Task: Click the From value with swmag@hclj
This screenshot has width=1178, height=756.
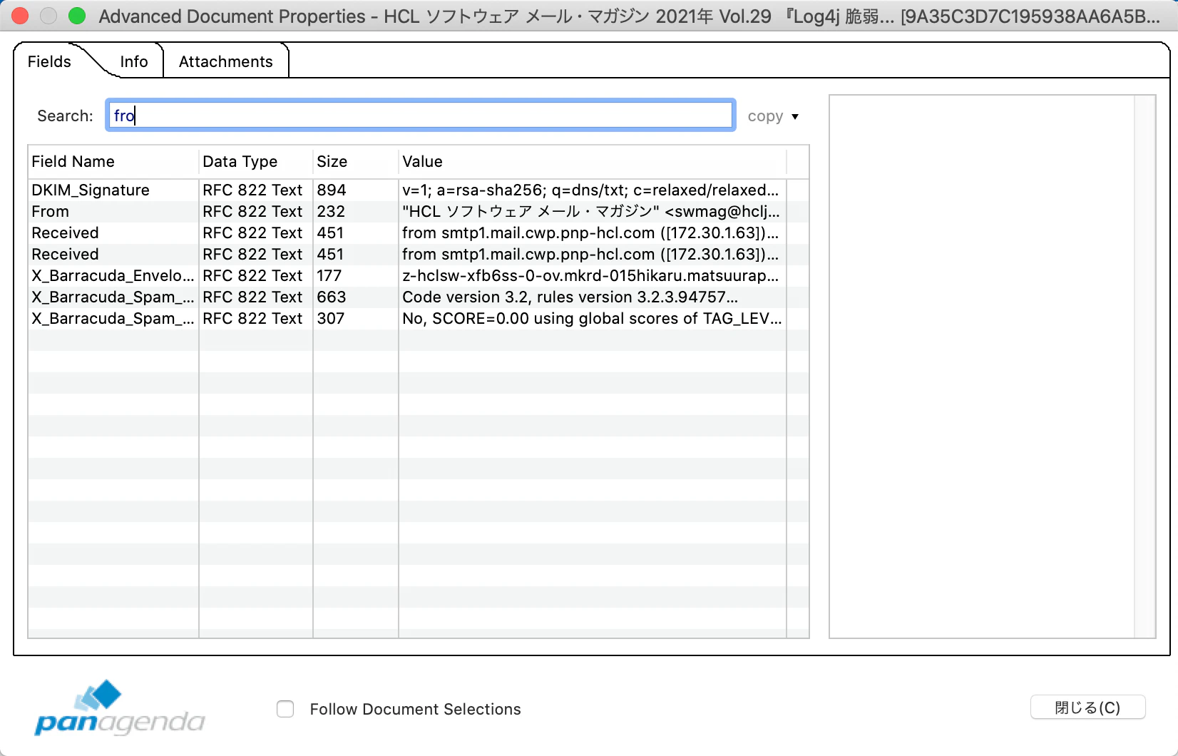Action: [x=591, y=212]
